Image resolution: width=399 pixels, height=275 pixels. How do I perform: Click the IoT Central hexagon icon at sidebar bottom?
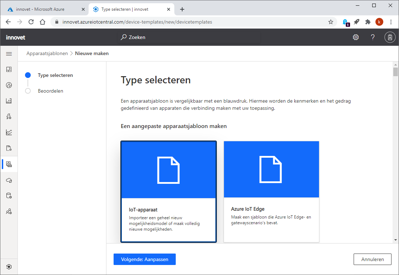(9, 266)
